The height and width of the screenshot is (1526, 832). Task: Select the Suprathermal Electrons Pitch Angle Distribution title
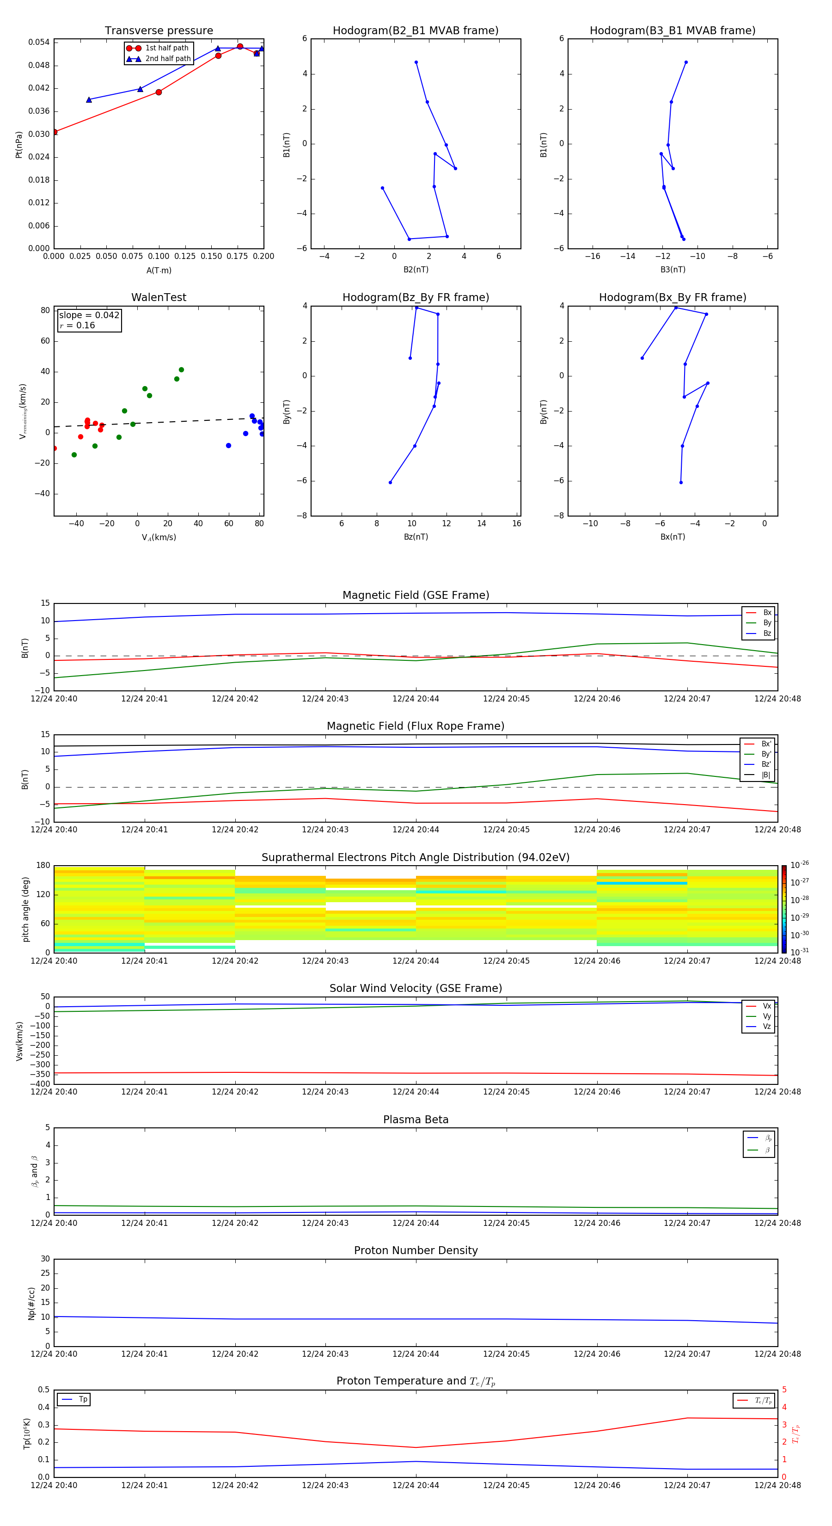(x=416, y=858)
